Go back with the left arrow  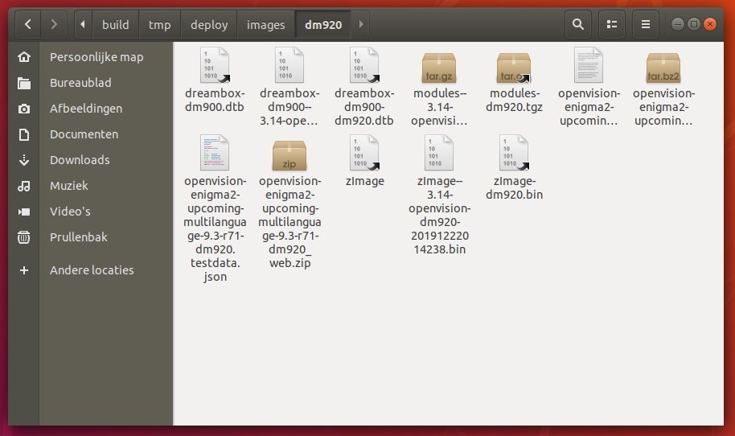(x=28, y=25)
